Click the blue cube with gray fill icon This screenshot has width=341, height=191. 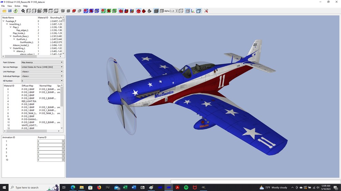coord(97,11)
